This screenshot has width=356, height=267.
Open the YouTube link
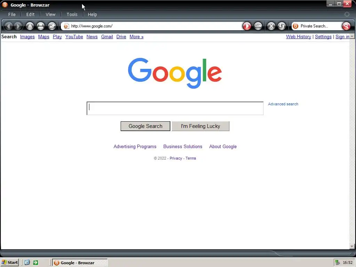(74, 37)
